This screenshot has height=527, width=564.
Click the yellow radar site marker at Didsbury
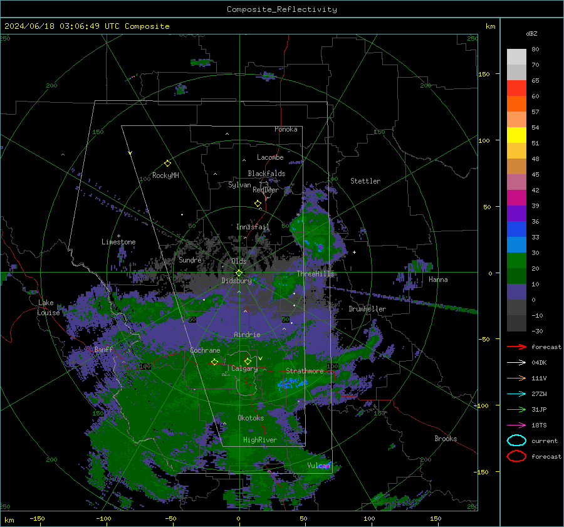(x=239, y=273)
